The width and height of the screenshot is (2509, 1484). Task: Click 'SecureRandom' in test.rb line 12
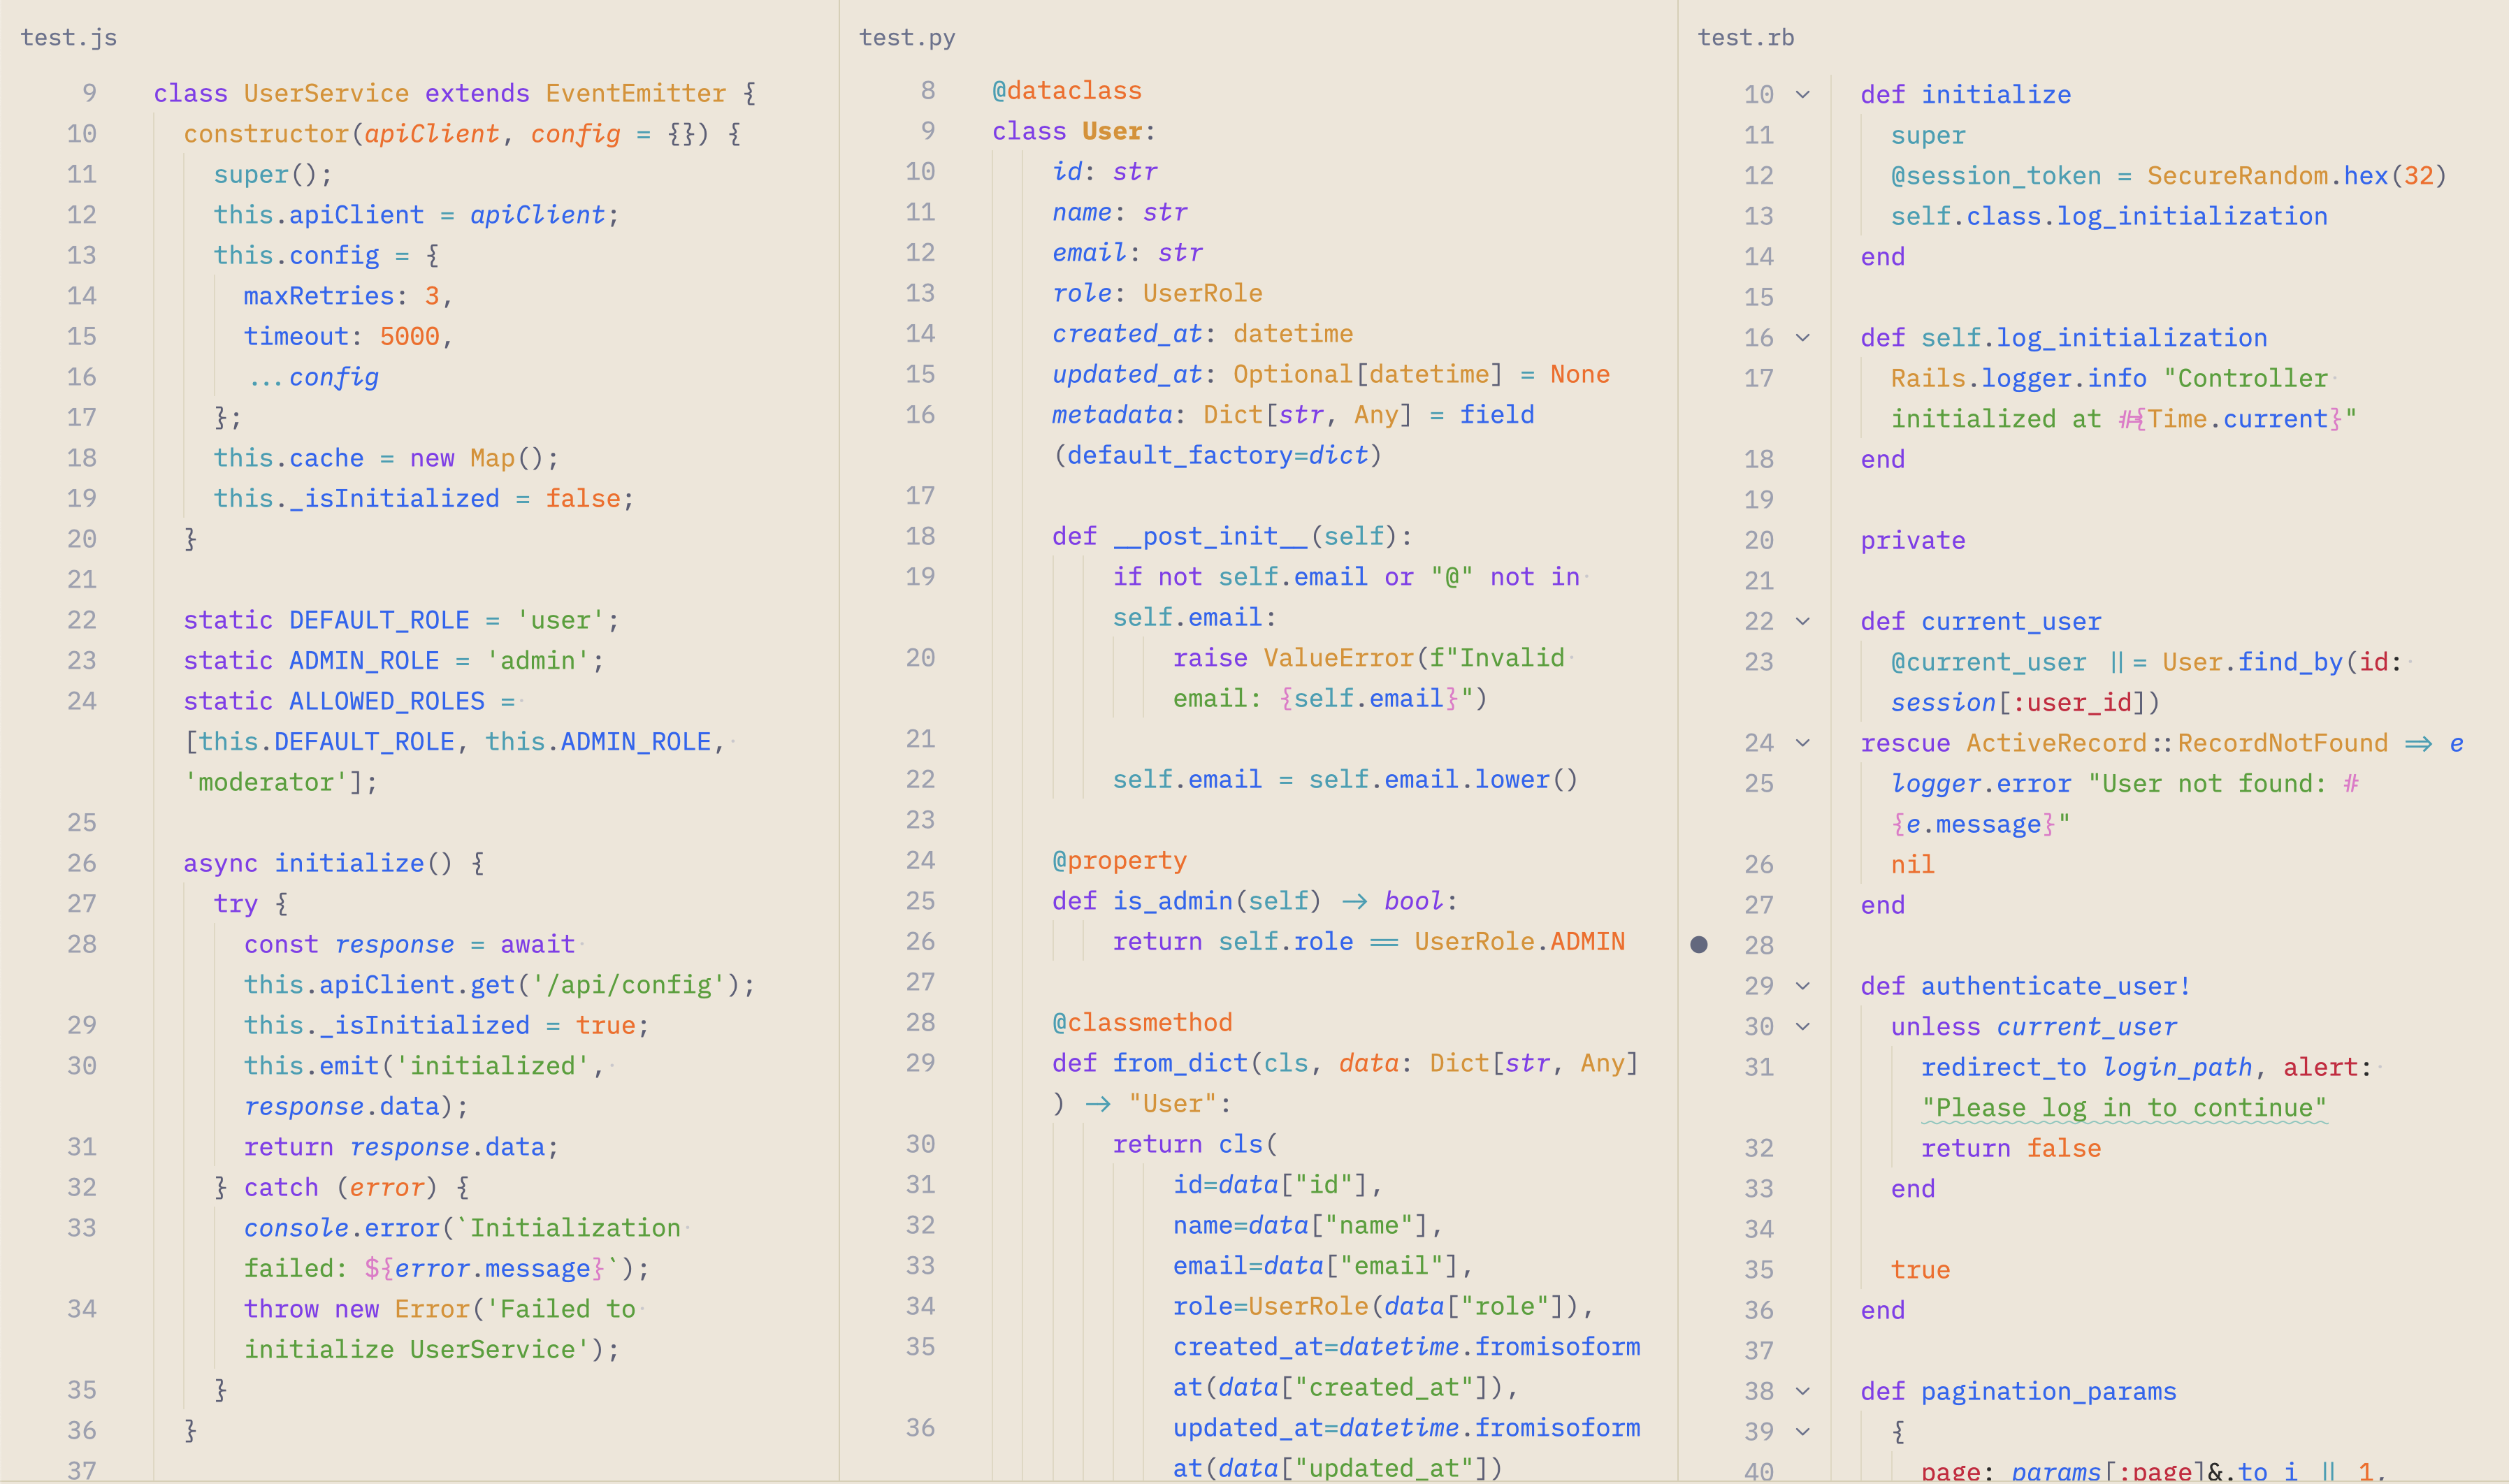click(x=2238, y=176)
